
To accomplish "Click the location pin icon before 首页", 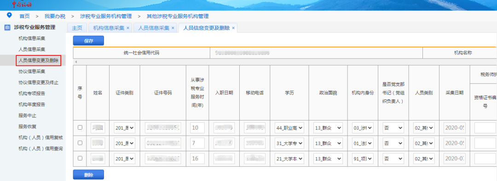I will [9, 15].
